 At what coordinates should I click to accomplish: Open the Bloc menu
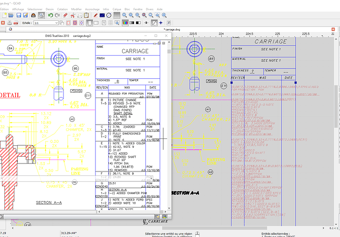pos(127,9)
